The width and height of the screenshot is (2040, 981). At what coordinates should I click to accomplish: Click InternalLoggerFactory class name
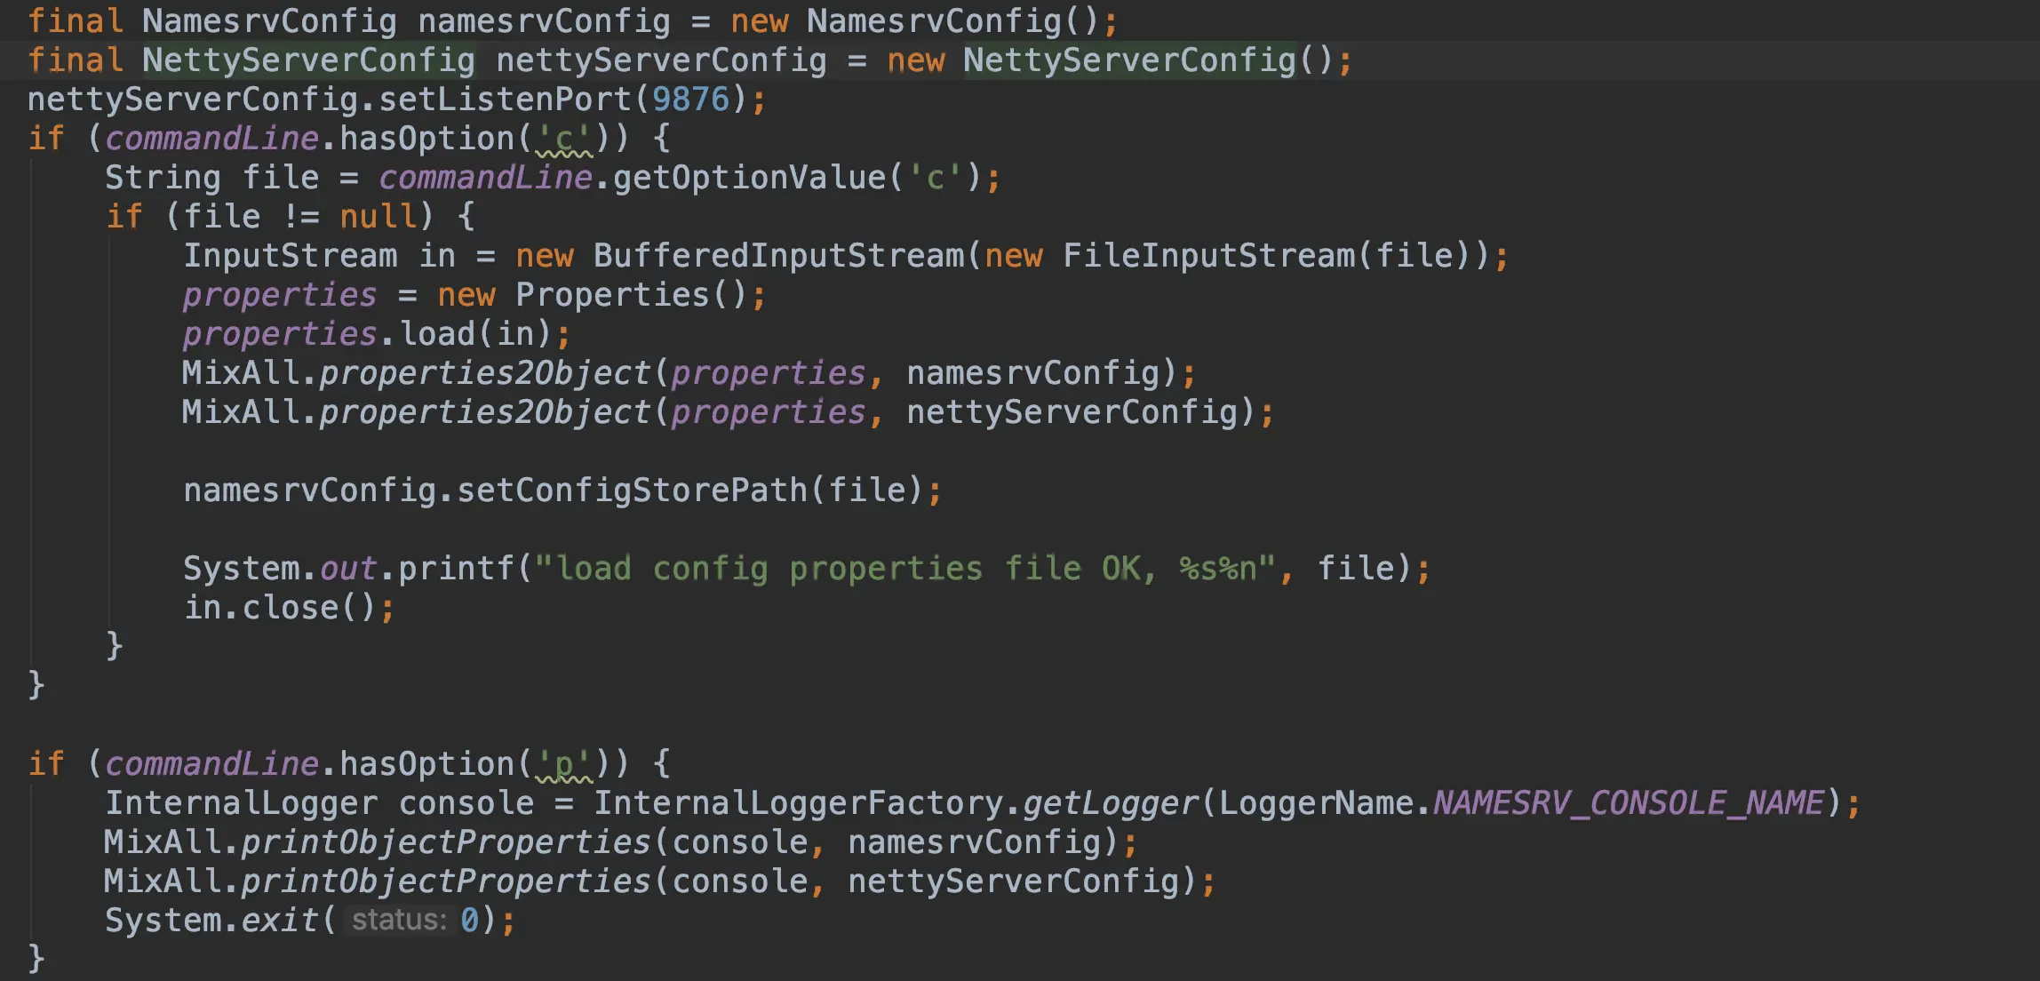click(798, 803)
